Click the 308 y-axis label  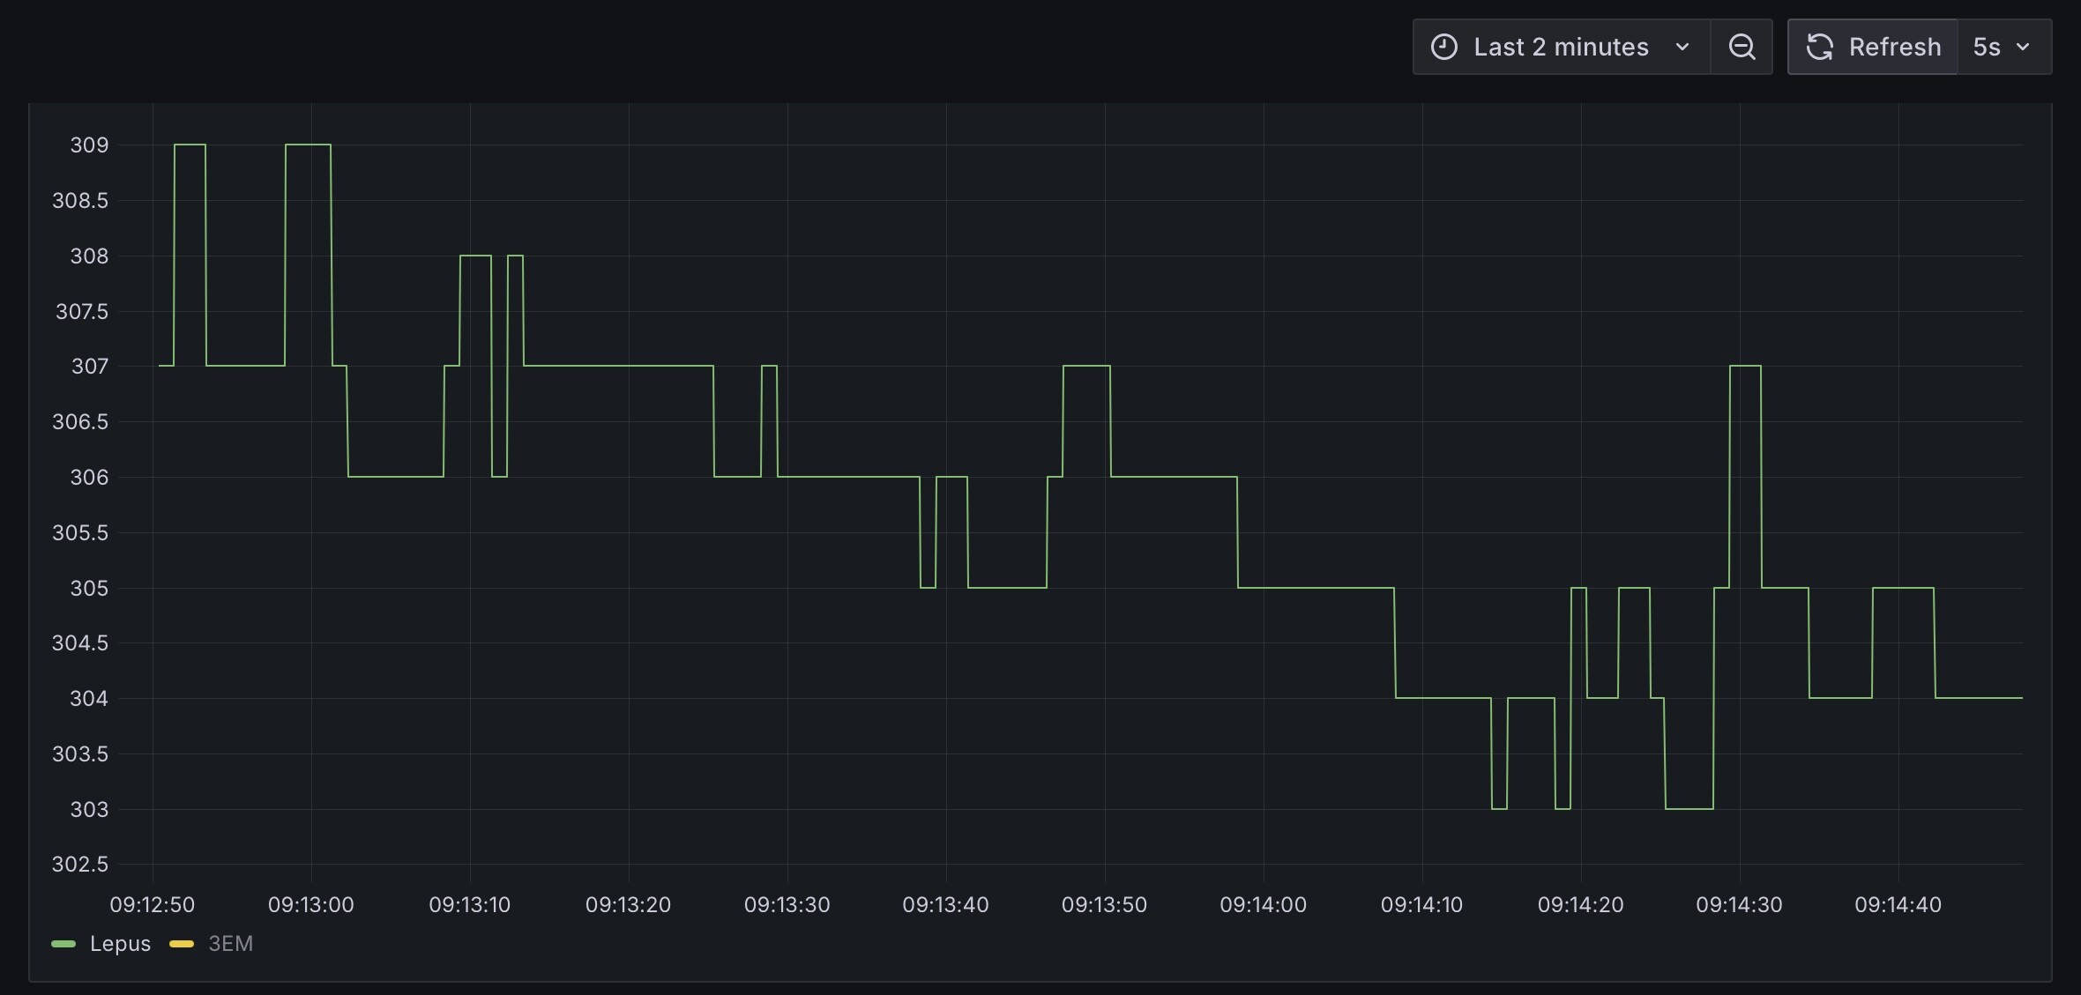[x=89, y=256]
